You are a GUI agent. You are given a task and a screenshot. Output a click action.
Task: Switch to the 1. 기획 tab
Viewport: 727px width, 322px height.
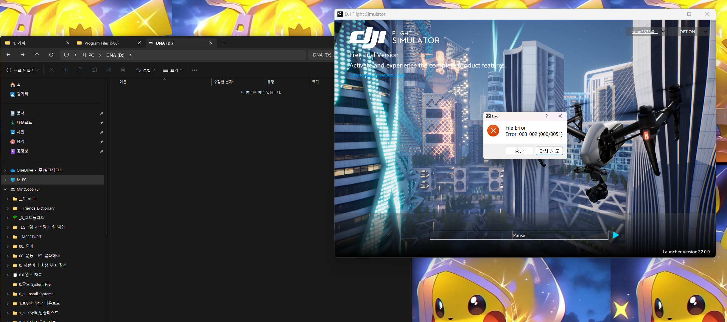19,43
